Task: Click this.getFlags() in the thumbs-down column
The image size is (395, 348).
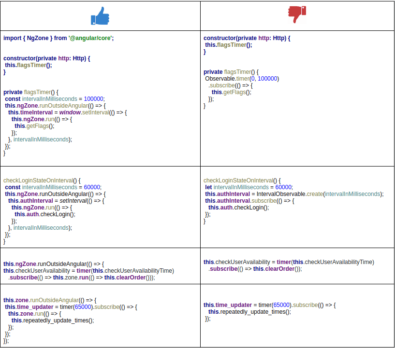Action: pos(231,92)
